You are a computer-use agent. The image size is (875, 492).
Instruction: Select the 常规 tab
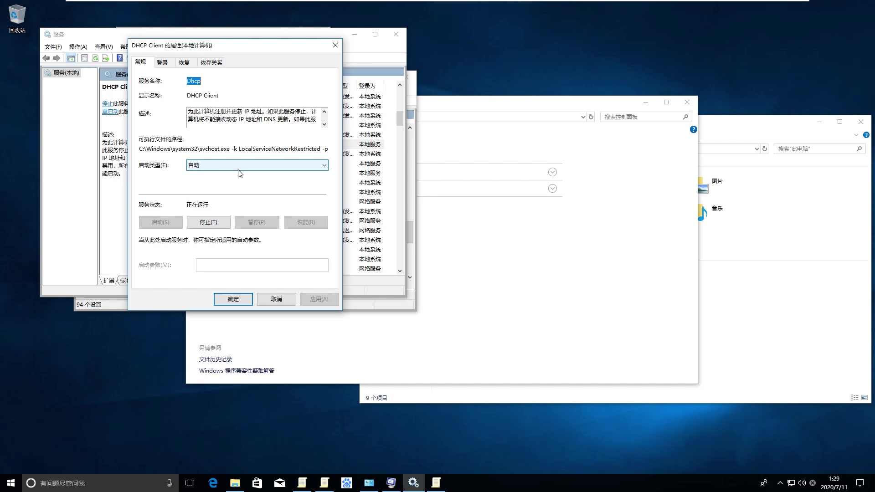[x=140, y=62]
